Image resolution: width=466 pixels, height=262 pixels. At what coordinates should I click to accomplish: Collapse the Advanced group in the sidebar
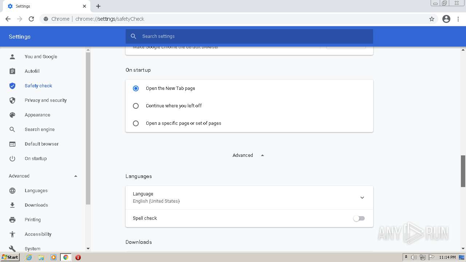[43, 176]
